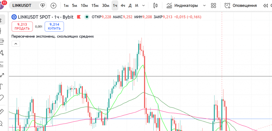Image resolution: width=272 pixels, height=131 pixels.
Task: Switch to the 30м timeframe
Action: tap(106, 6)
